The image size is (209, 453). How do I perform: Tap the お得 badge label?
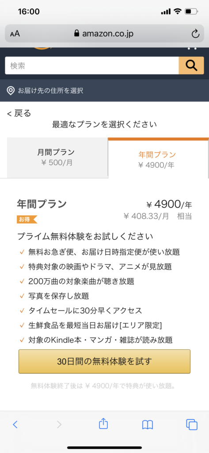[x=27, y=219]
